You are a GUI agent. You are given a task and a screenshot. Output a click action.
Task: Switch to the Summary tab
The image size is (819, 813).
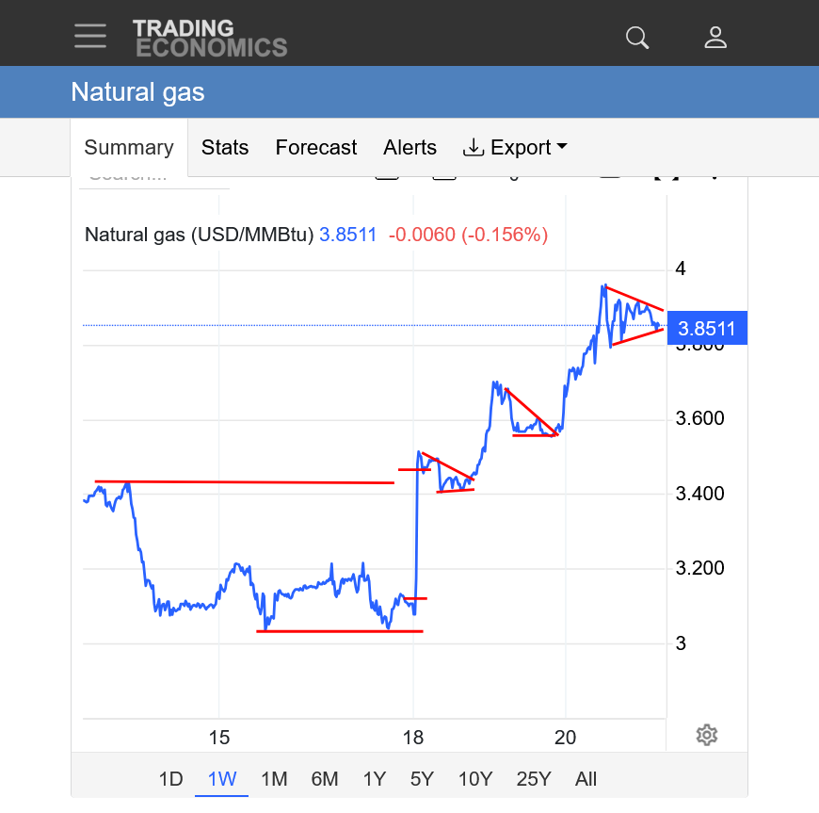(x=129, y=148)
